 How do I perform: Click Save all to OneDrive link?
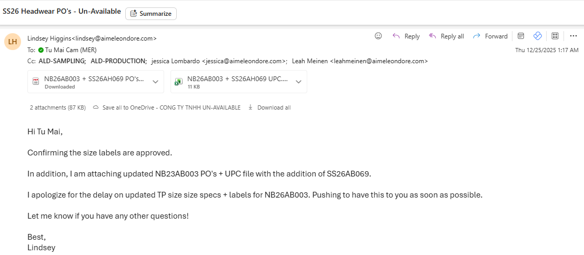pos(166,107)
